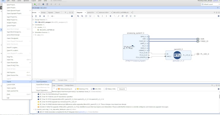220x115 pixels.
Task: Open the Sources panel settings gear
Action: pyautogui.click(x=72, y=16)
